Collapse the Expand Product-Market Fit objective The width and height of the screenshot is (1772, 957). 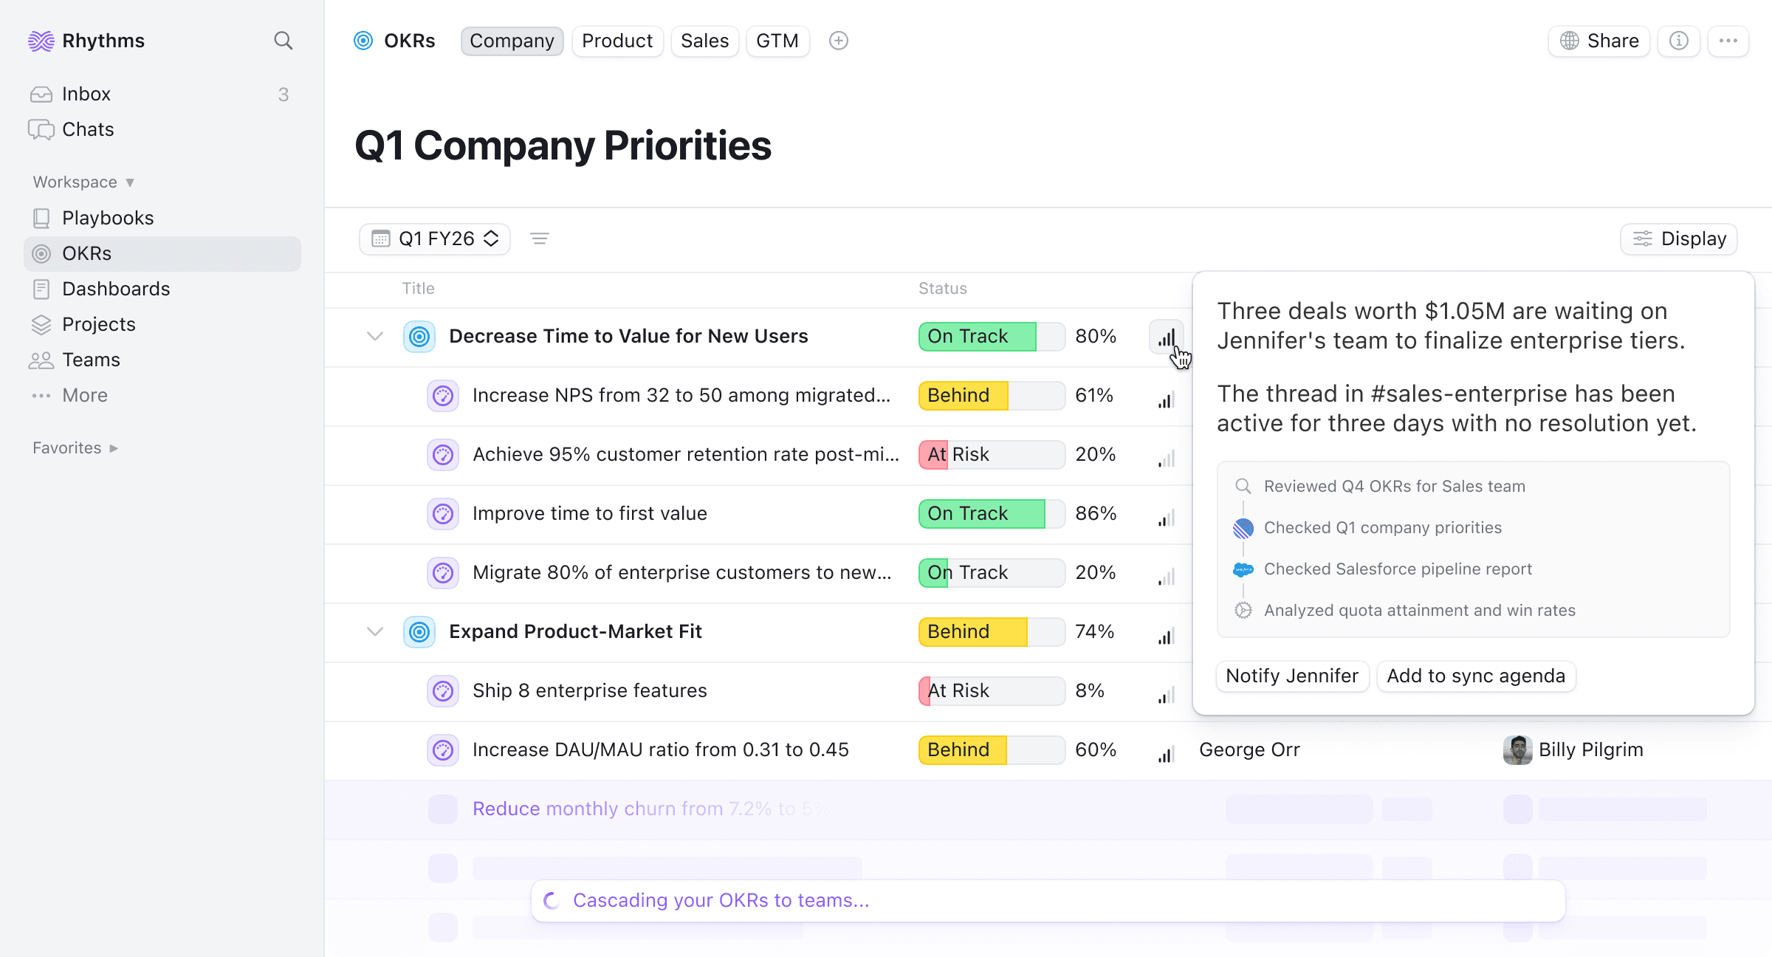click(x=375, y=632)
